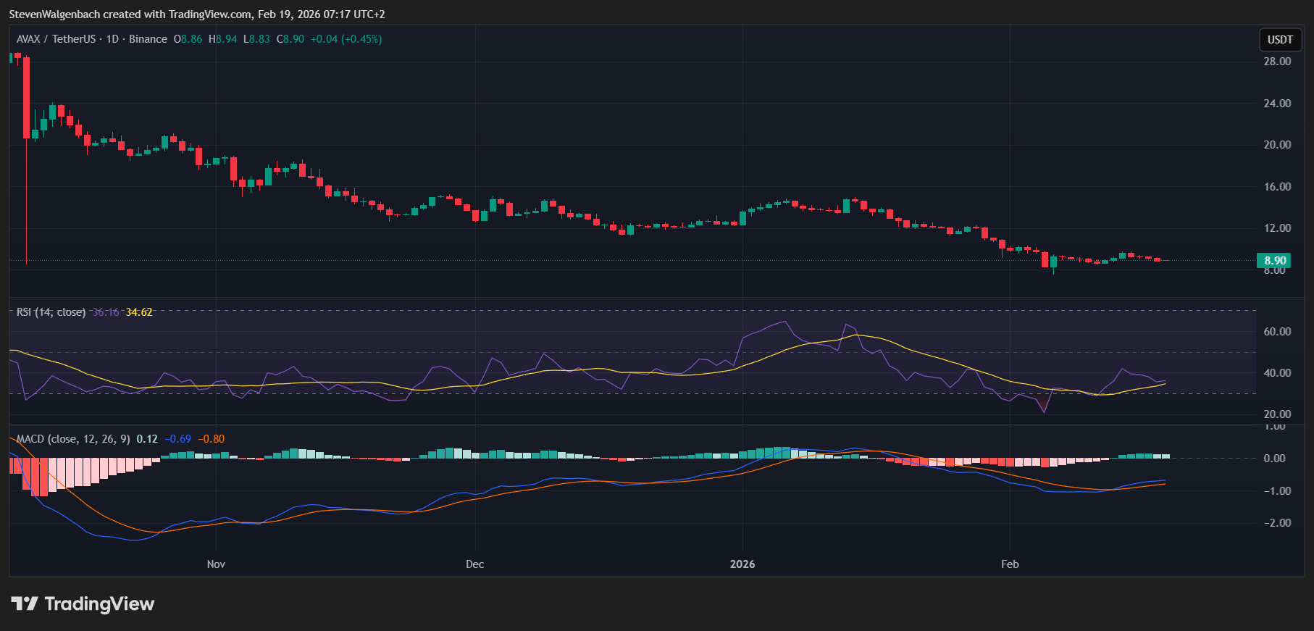This screenshot has width=1314, height=631.
Task: Select the 1D interval label
Action: [x=112, y=39]
